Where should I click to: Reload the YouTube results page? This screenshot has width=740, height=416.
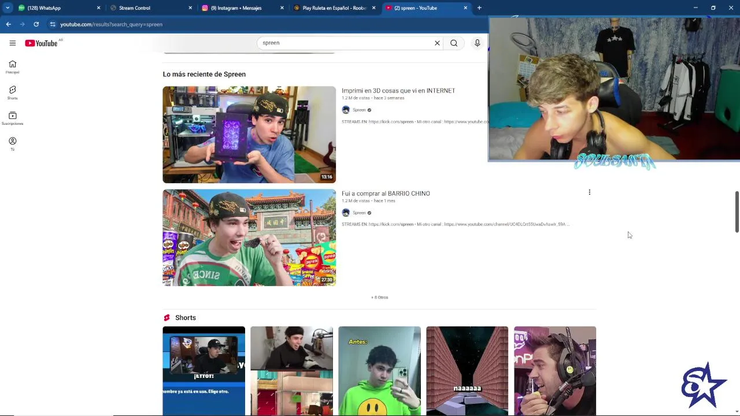36,24
